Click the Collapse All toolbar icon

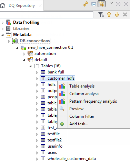(94, 4)
